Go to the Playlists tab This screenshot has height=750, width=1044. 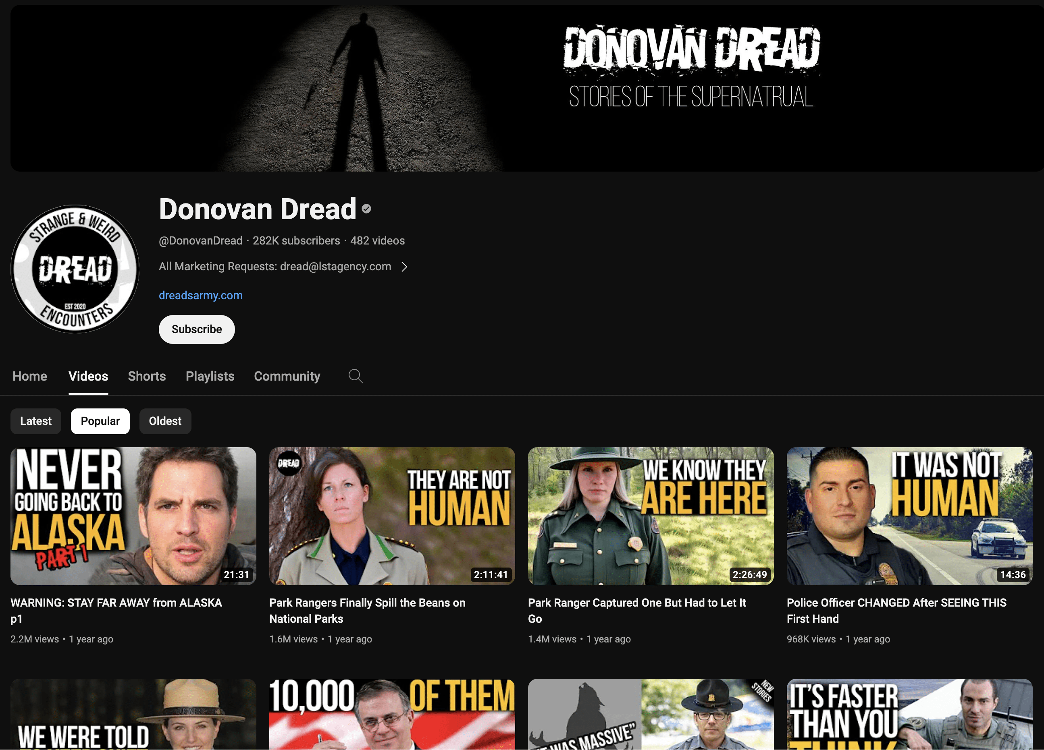tap(210, 376)
